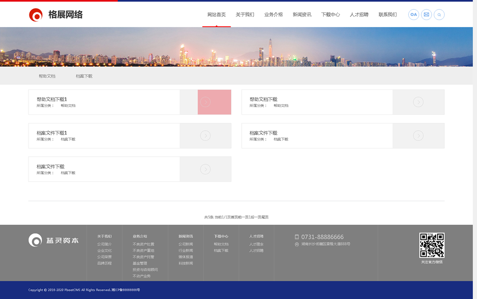This screenshot has width=477, height=299.
Task: Switch to the 档案下载 category tab
Action: (84, 76)
